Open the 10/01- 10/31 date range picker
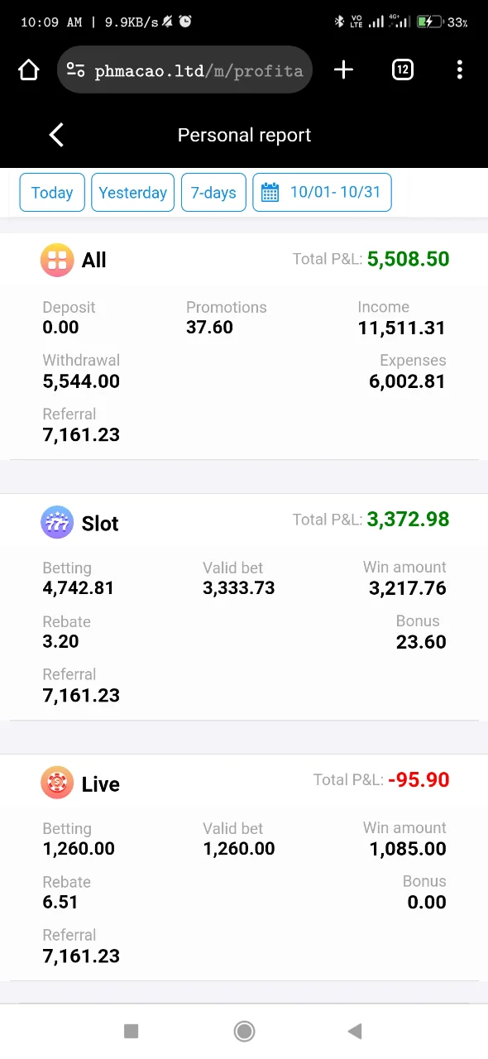Viewport: 488px width, 1059px height. (322, 193)
